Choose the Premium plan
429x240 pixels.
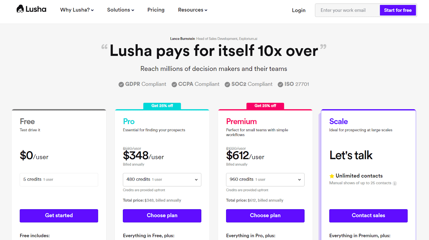[265, 216]
